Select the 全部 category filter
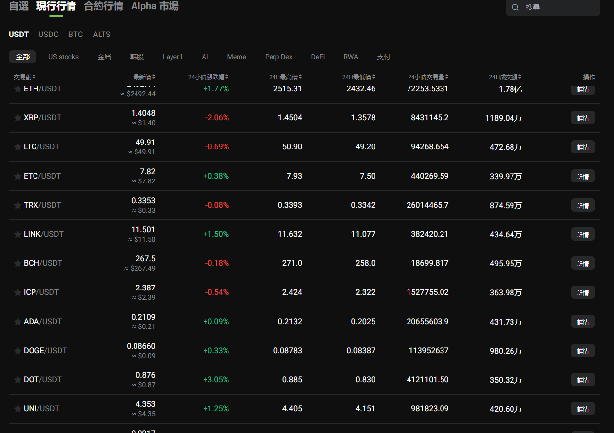The image size is (614, 433). coord(23,57)
